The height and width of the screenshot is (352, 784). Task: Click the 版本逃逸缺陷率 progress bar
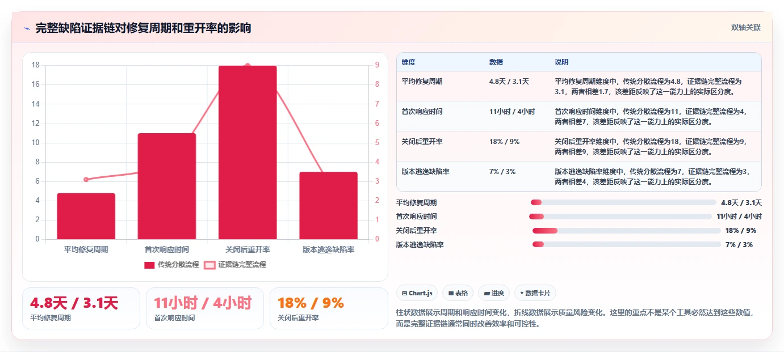point(627,244)
